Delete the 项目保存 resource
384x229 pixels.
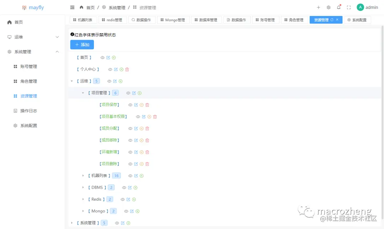point(147,105)
